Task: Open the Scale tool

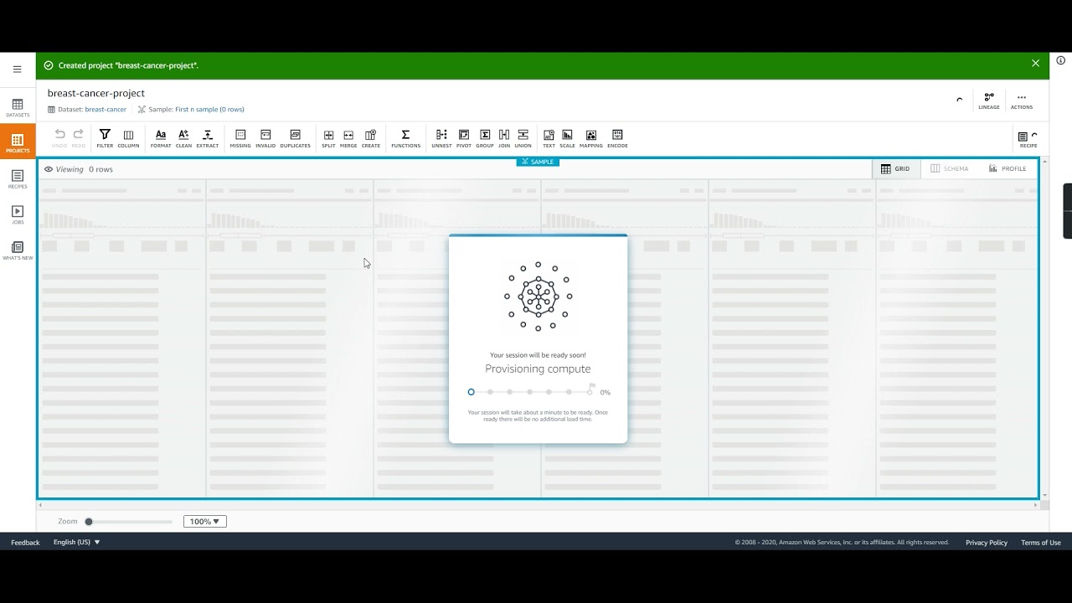Action: coord(568,138)
